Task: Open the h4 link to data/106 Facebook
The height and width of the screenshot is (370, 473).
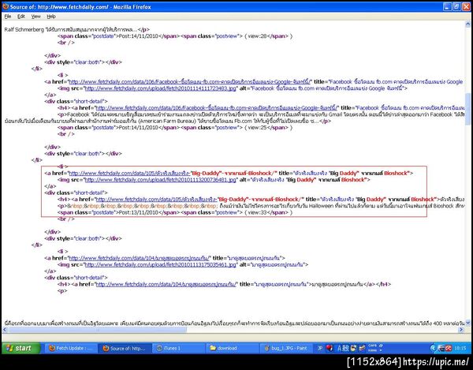Action: point(217,108)
